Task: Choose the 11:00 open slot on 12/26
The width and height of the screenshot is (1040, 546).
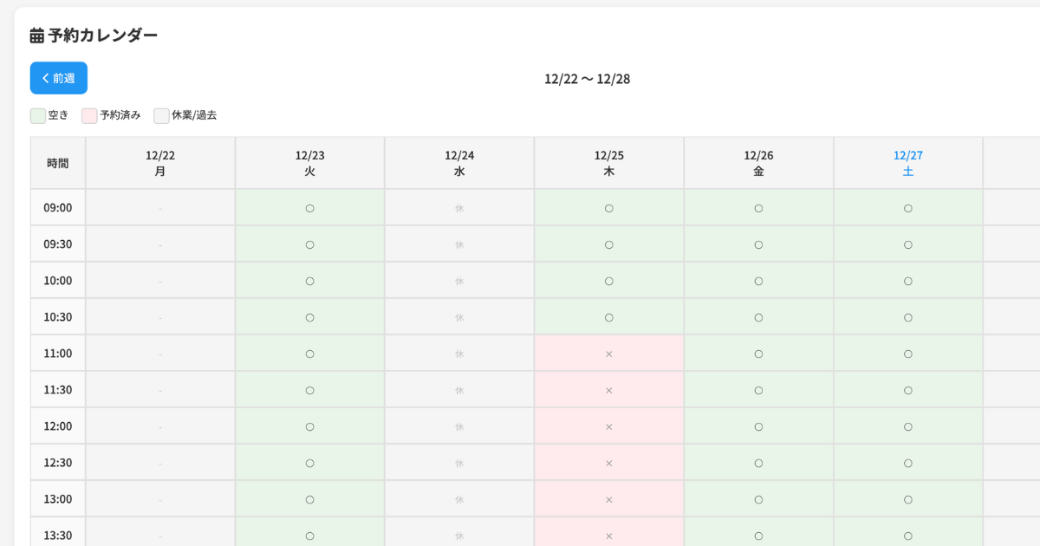Action: pyautogui.click(x=758, y=354)
